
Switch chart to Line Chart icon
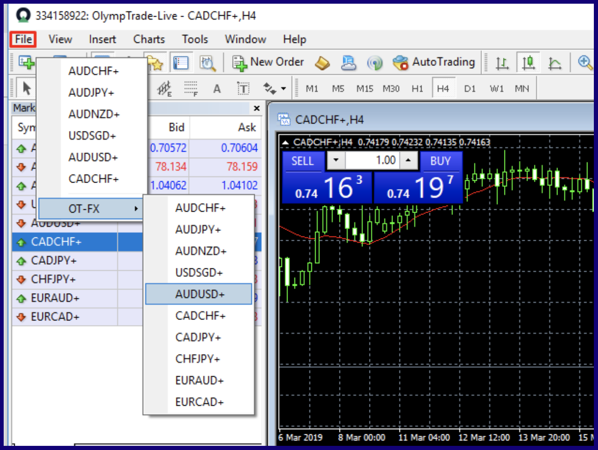(x=555, y=63)
